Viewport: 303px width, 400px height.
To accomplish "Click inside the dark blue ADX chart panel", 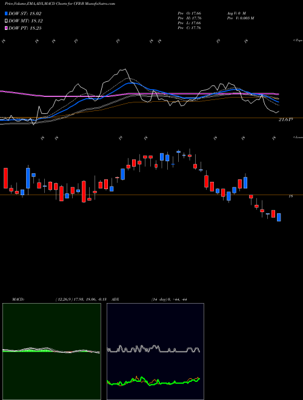I will pyautogui.click(x=155, y=352).
